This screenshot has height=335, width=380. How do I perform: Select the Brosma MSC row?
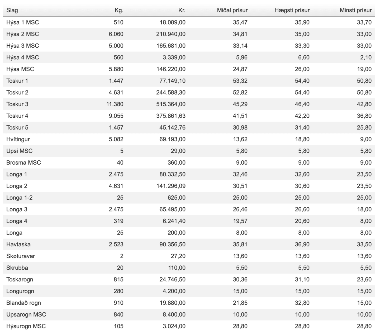click(x=23, y=162)
